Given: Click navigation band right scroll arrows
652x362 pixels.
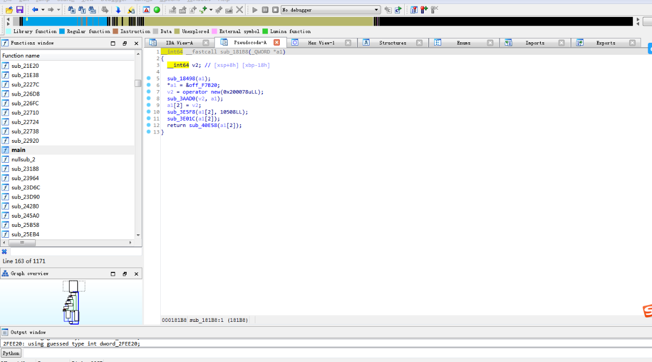Looking at the screenshot, I should click(637, 22).
